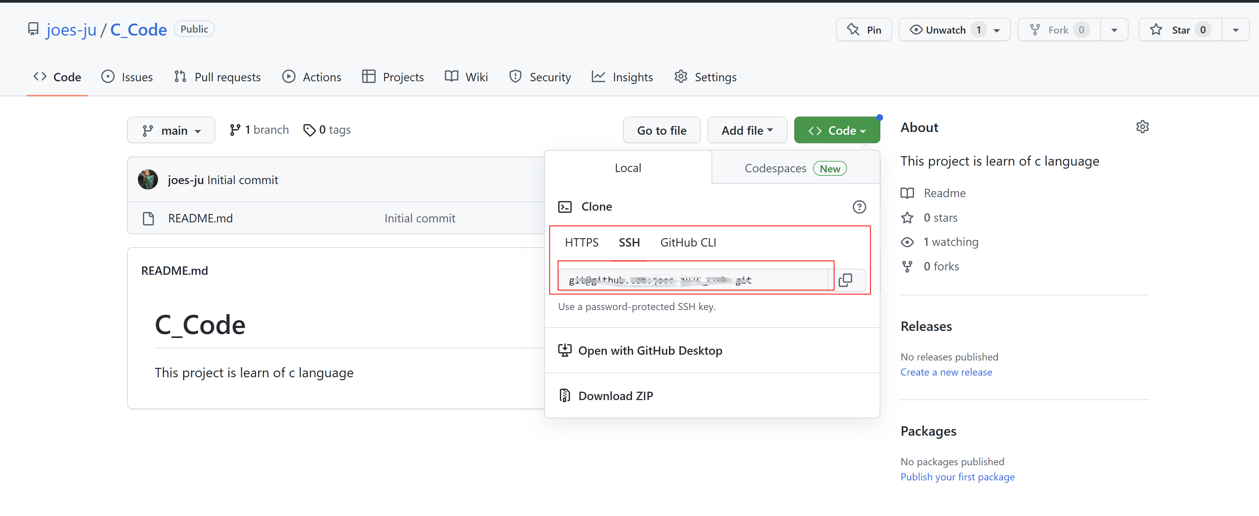This screenshot has width=1259, height=516.
Task: Open the Releases heading link
Action: 926,326
